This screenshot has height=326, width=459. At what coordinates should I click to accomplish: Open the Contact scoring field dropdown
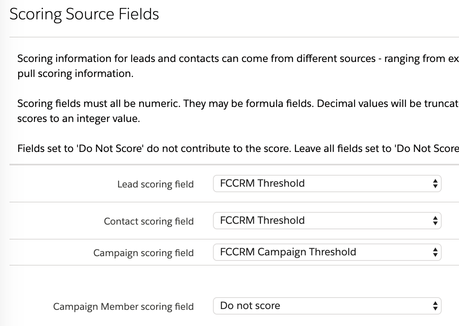(x=327, y=221)
